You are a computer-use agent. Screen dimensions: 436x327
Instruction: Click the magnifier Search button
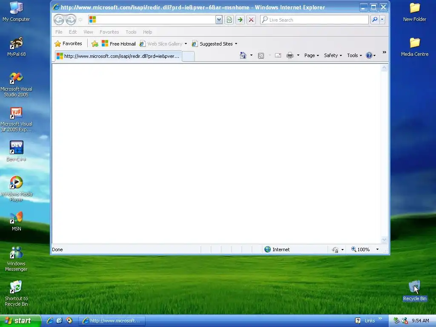(x=375, y=20)
